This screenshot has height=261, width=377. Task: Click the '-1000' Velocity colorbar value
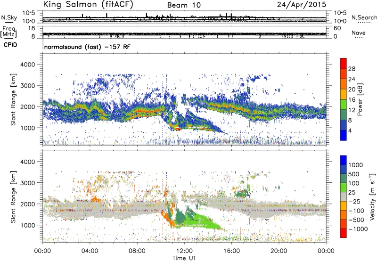pyautogui.click(x=358, y=229)
